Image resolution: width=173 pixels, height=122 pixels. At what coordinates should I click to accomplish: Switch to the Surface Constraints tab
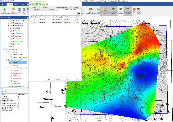click(61, 8)
